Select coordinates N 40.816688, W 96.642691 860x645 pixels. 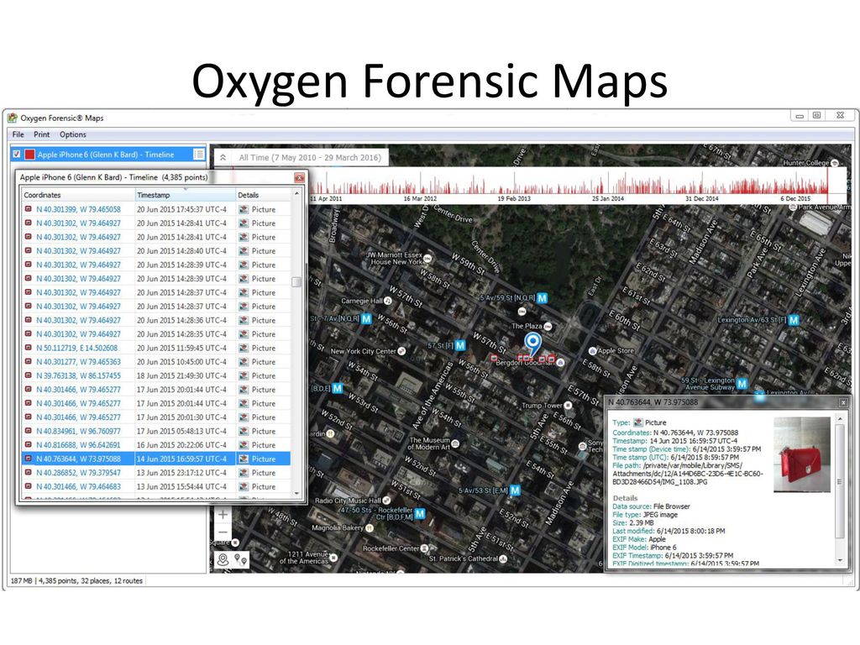[x=78, y=445]
